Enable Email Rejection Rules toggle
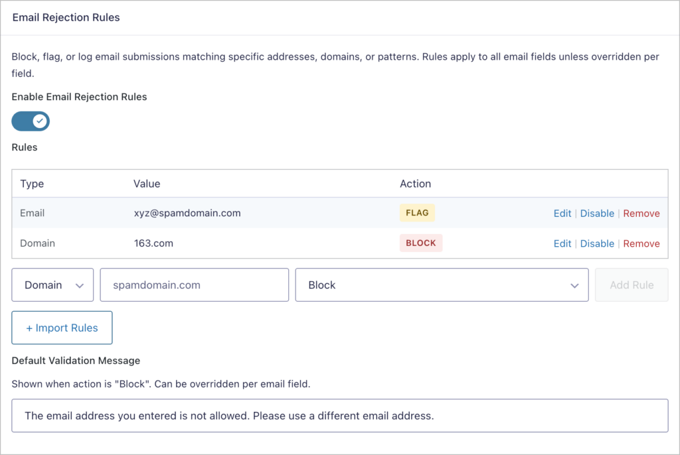This screenshot has width=680, height=455. tap(30, 121)
